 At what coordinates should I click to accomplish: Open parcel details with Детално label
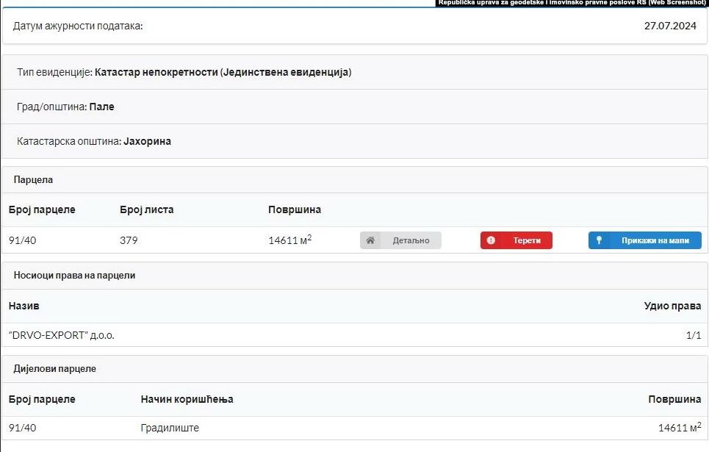(411, 240)
